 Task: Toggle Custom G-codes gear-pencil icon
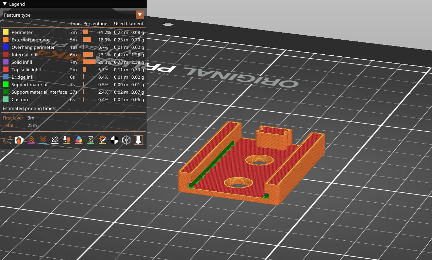102,140
